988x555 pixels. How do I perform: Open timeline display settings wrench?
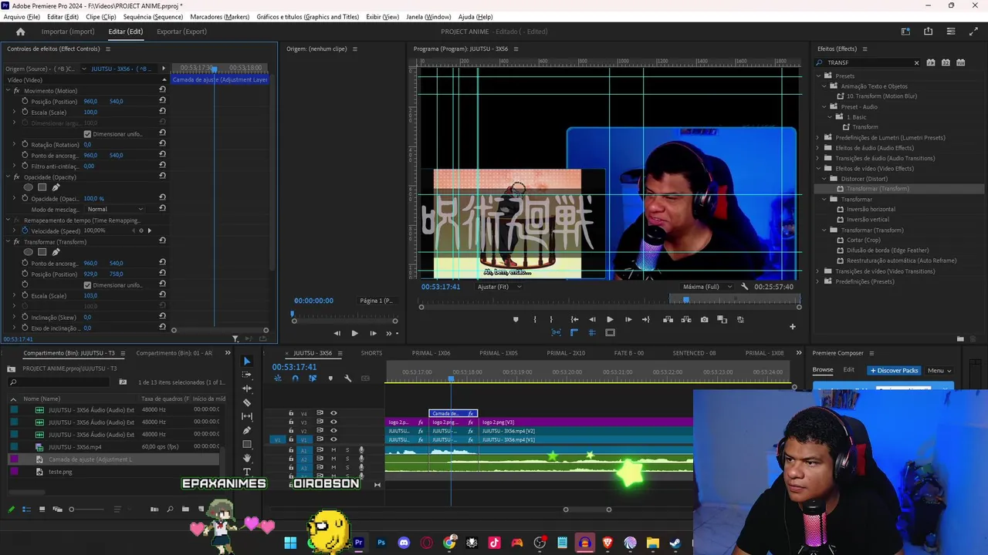pyautogui.click(x=347, y=378)
